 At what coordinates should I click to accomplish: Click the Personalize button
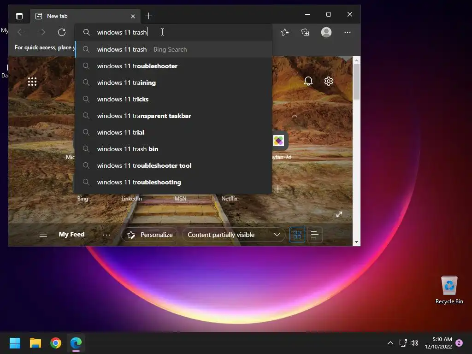150,235
